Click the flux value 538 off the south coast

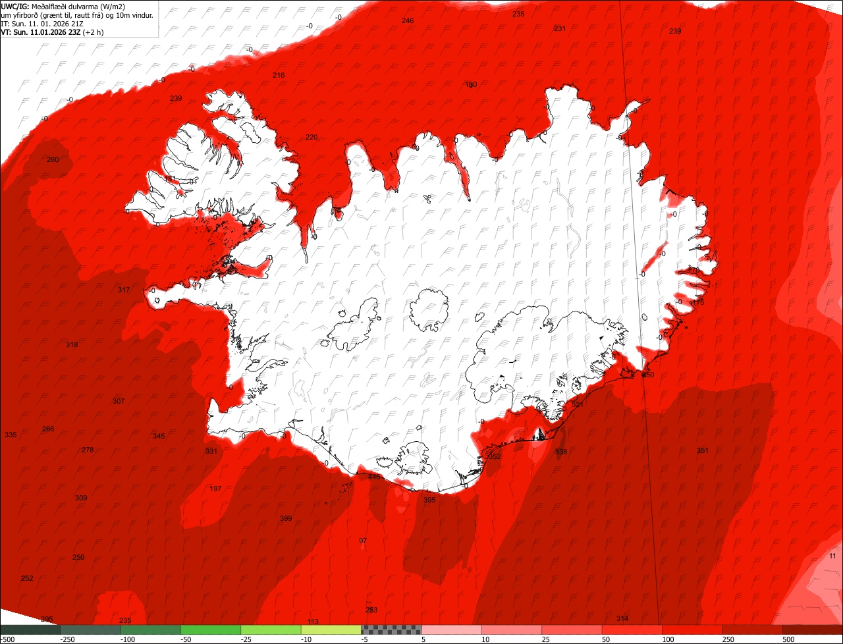pos(561,452)
